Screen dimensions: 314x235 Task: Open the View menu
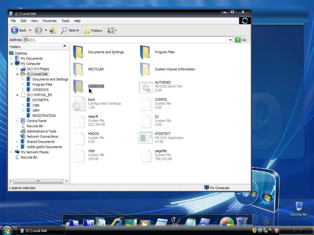34,21
